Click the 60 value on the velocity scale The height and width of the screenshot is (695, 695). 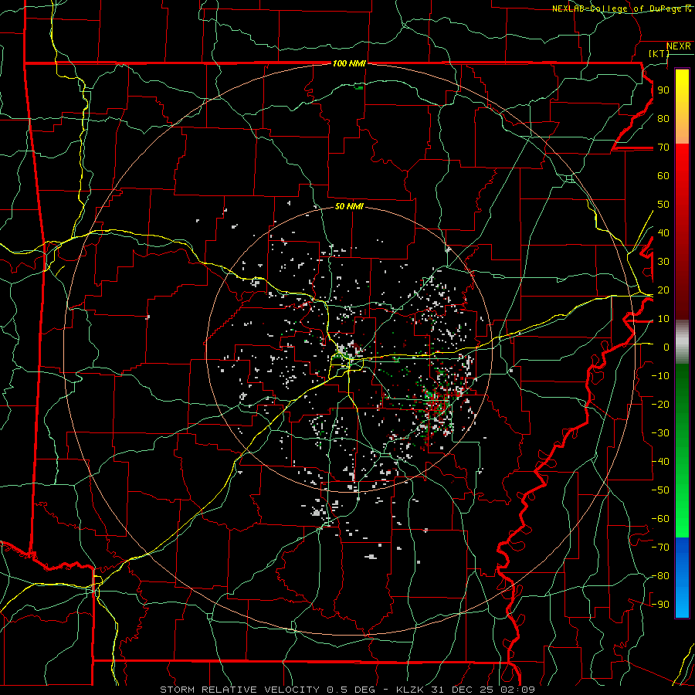663,176
